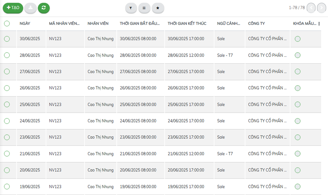Go to next page arrow

(322, 8)
